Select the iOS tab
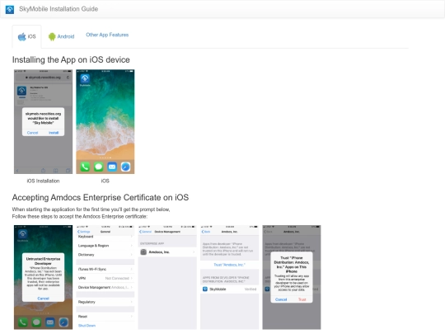The height and width of the screenshot is (334, 445). (26, 36)
